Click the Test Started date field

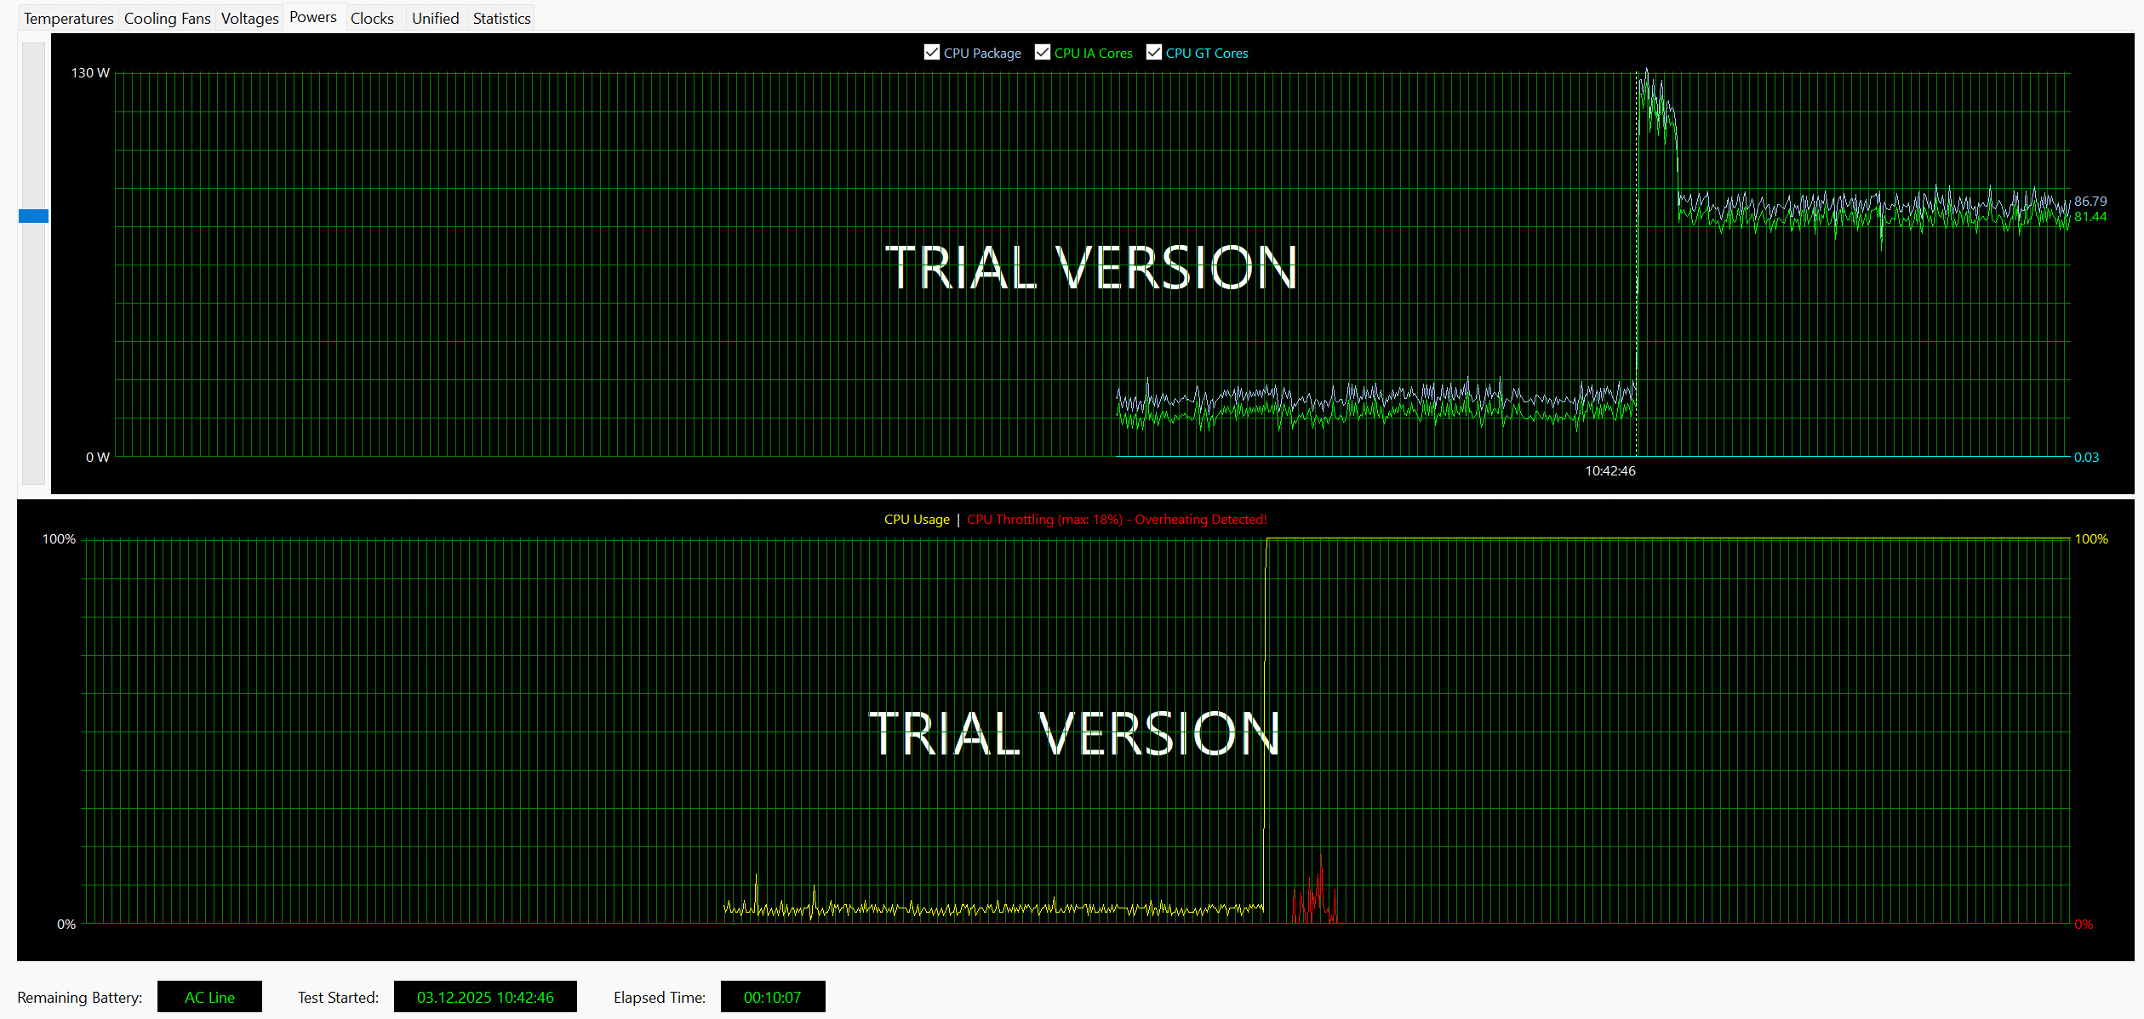pos(485,997)
